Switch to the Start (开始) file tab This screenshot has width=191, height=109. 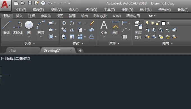(12, 50)
